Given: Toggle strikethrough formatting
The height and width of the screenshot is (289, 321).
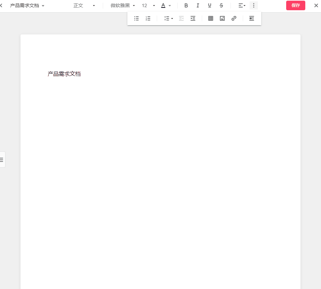Looking at the screenshot, I should pos(221,5).
